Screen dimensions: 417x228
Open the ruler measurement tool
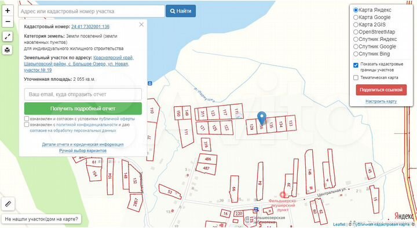point(8,204)
